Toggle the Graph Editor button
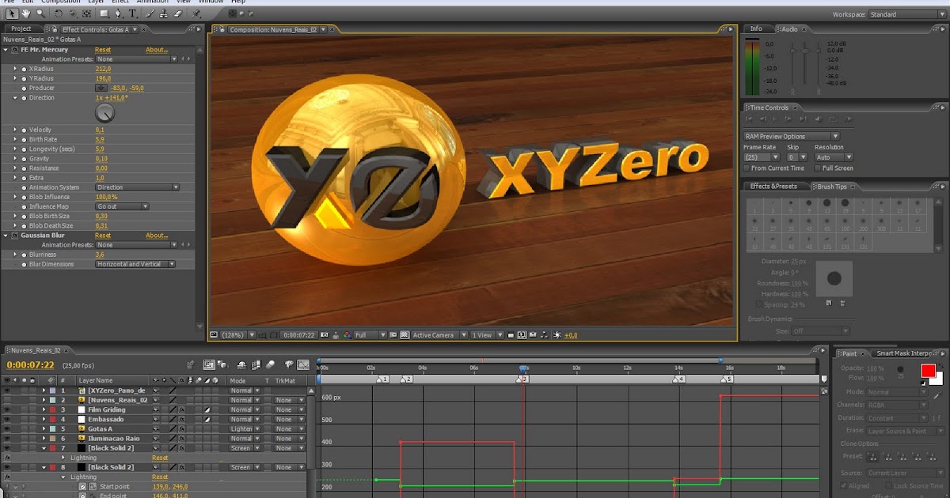The width and height of the screenshot is (950, 498). pos(303,364)
